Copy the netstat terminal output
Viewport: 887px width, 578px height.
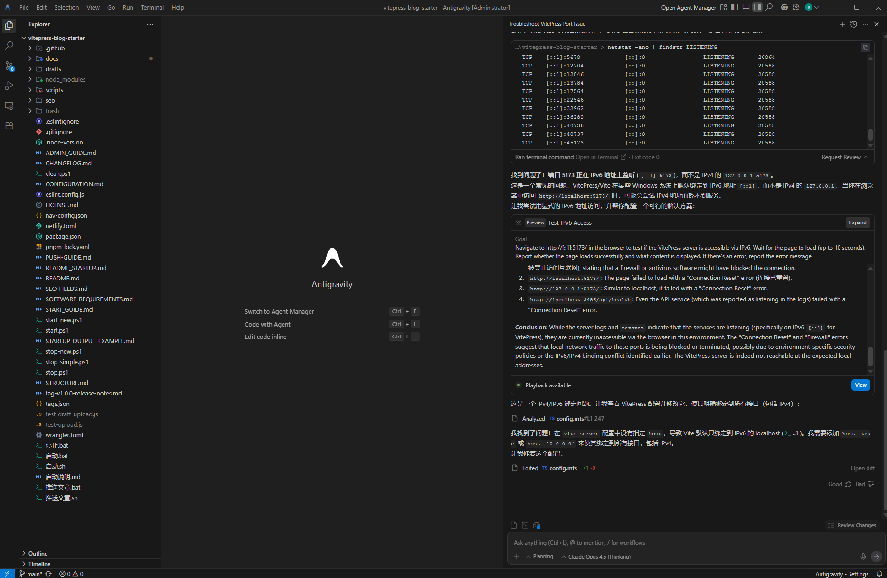tap(865, 48)
